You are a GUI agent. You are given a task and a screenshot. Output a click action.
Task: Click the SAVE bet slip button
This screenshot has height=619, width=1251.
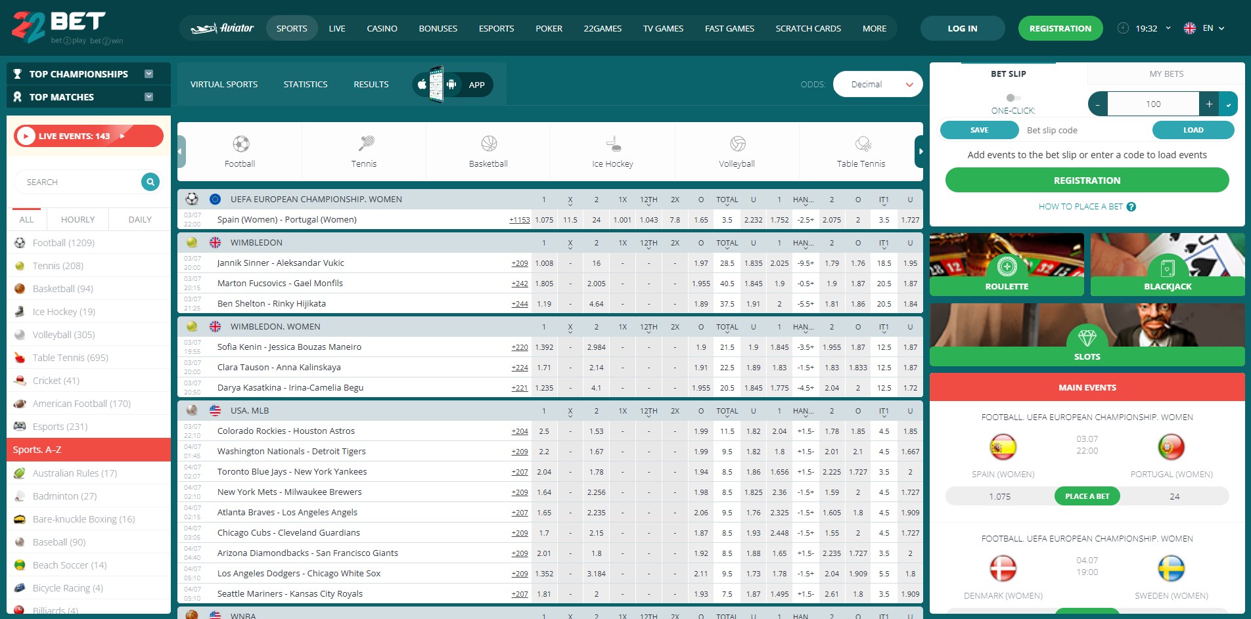point(979,130)
